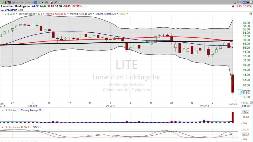Click the last-price -18.45 net change value
Image resolution: width=253 pixels, height=142 pixels.
[x=67, y=6]
